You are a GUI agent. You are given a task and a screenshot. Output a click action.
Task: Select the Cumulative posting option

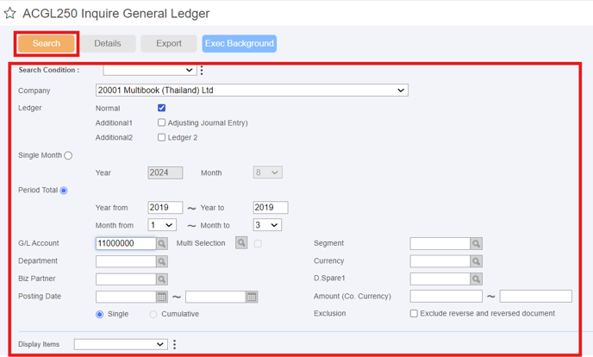point(153,314)
